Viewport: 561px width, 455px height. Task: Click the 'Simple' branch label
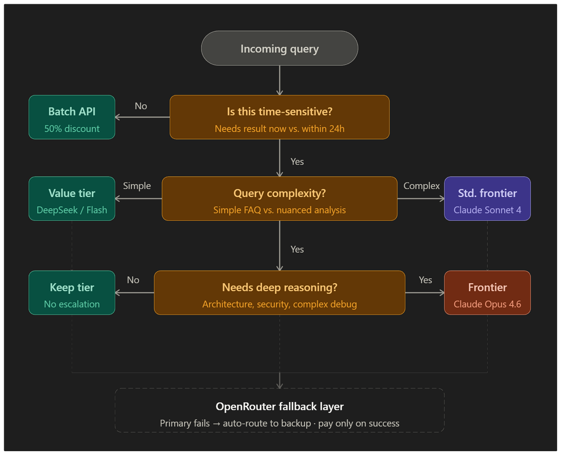[x=137, y=186]
